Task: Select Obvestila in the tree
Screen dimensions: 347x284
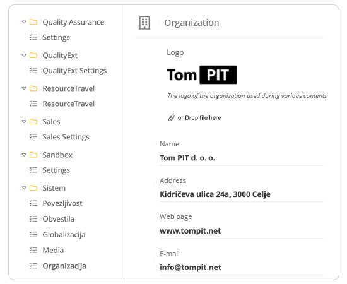Action: (59, 219)
